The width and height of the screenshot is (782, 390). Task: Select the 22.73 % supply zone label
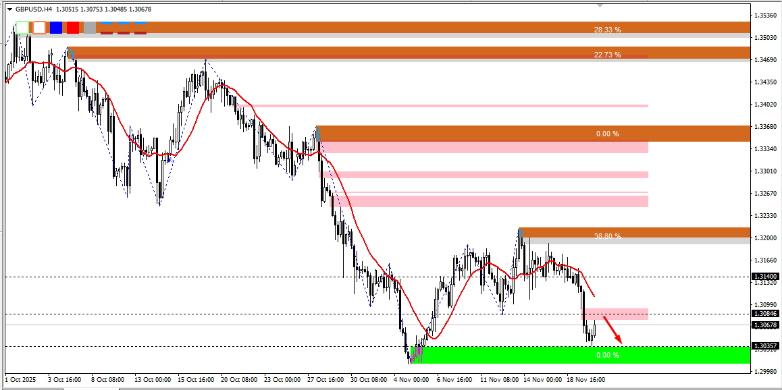608,55
